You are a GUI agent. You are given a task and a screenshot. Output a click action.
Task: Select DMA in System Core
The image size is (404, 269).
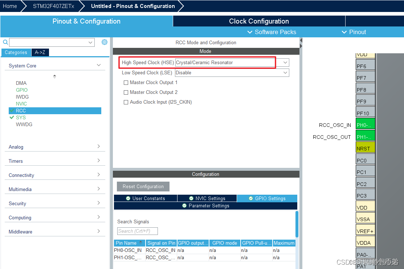pos(21,83)
